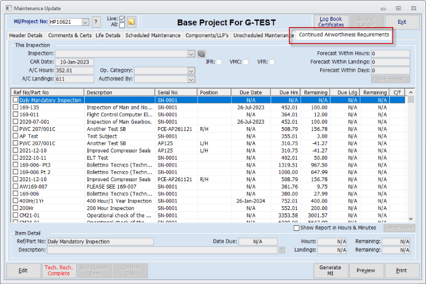
Task: Click the Preview button
Action: point(366,270)
